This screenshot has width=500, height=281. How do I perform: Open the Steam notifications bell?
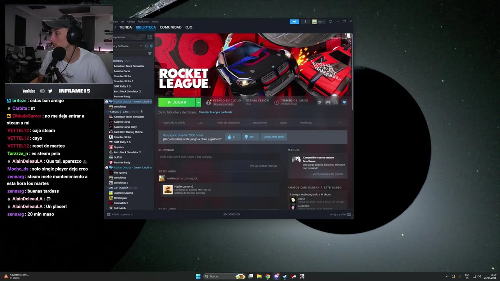pyautogui.click(x=305, y=21)
